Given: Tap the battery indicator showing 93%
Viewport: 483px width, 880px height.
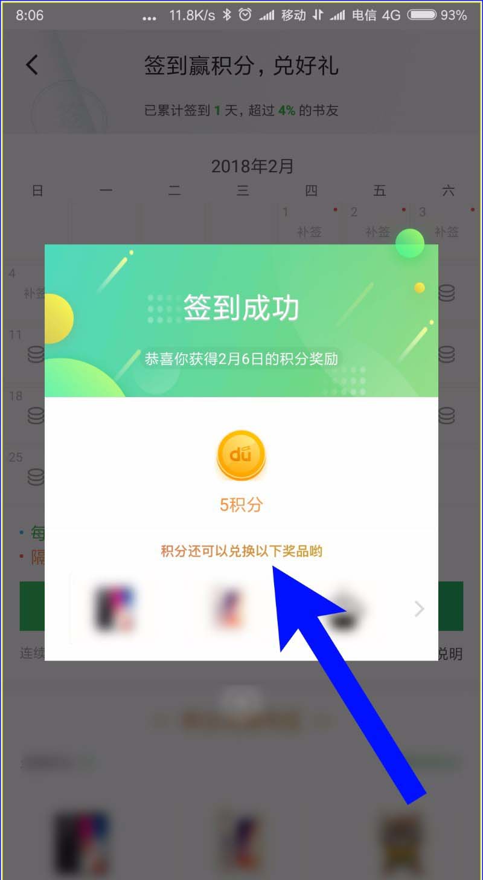Looking at the screenshot, I should [x=437, y=15].
